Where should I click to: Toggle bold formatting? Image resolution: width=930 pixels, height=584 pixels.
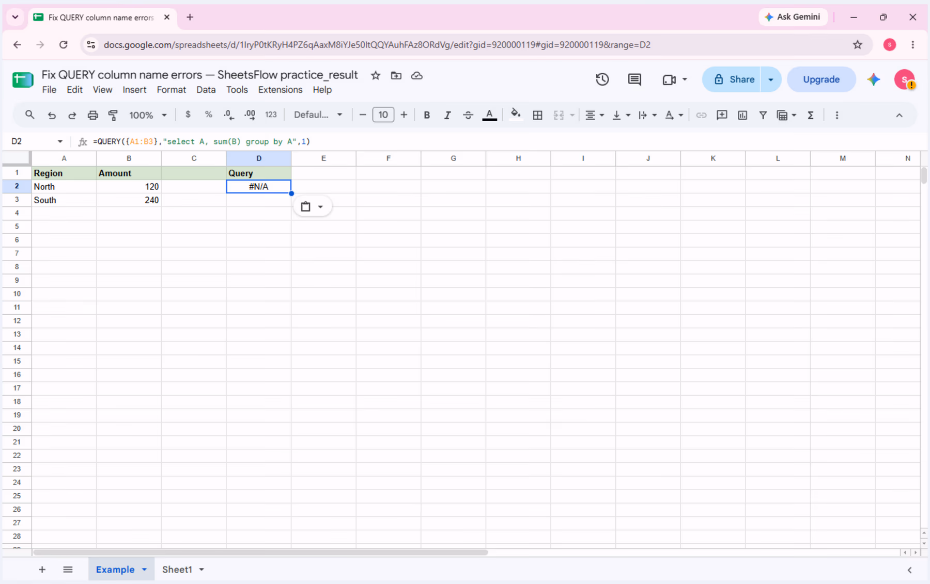point(427,115)
